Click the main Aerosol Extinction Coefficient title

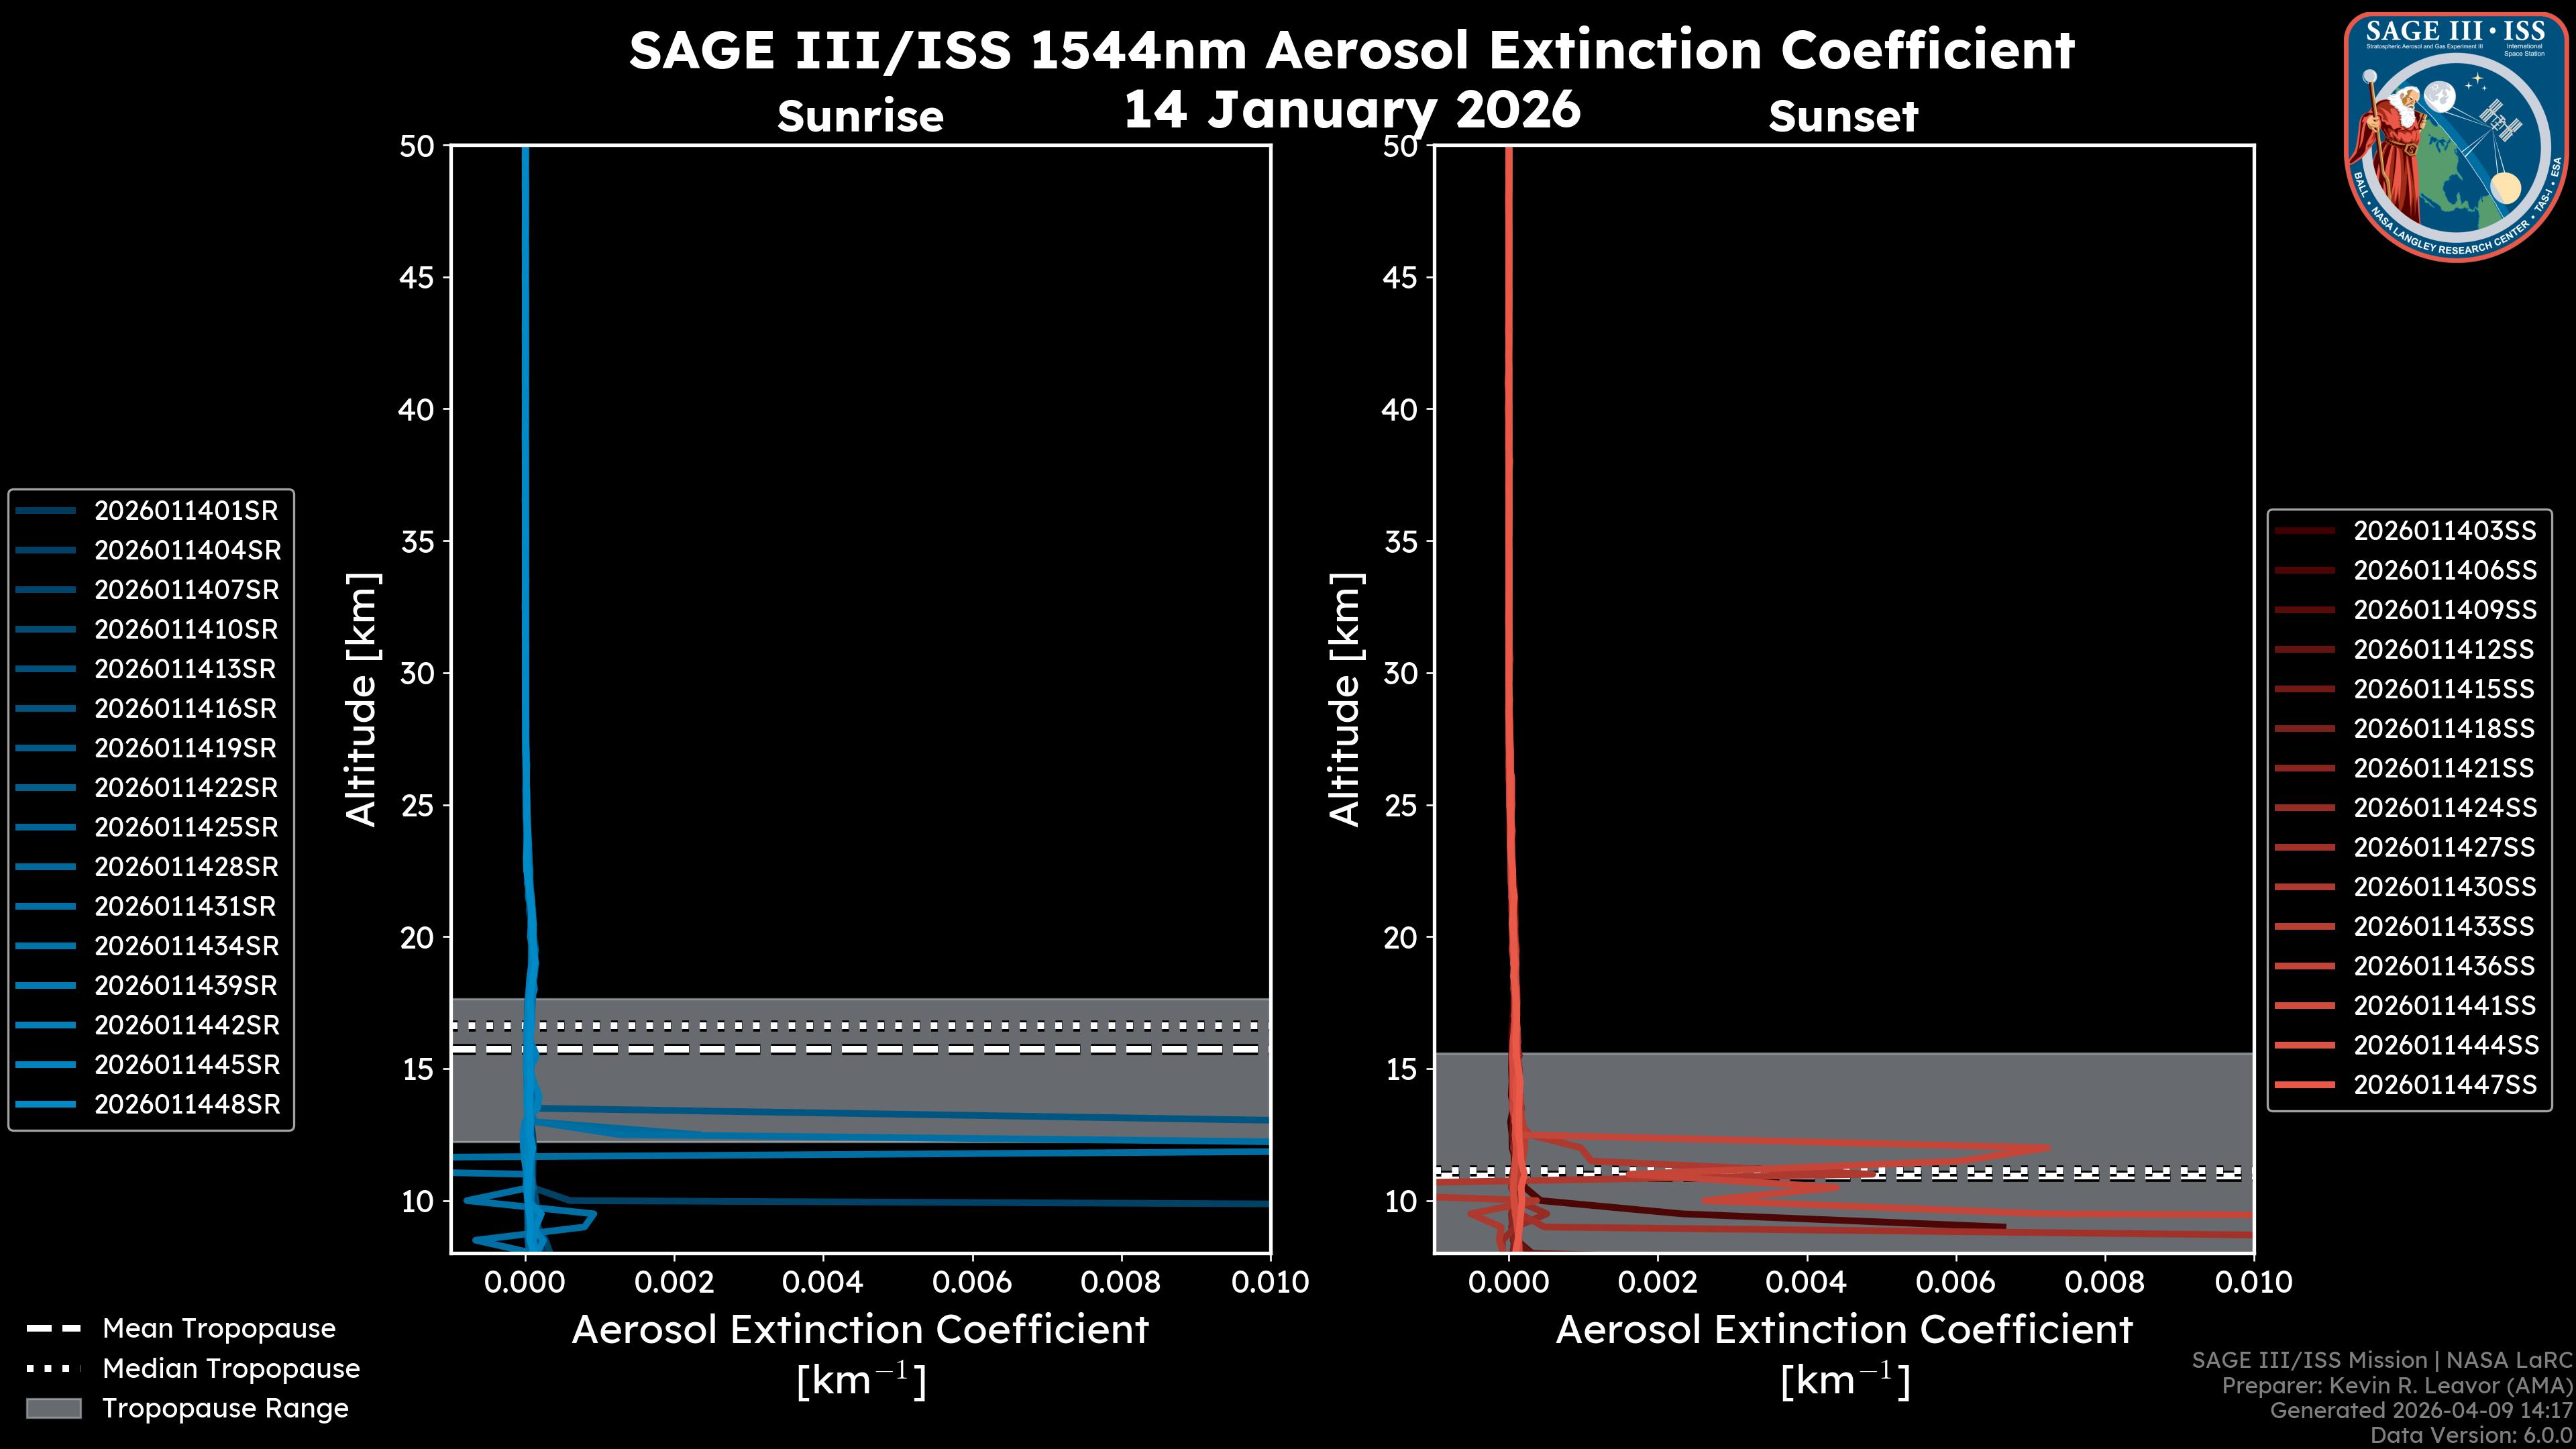[1351, 50]
